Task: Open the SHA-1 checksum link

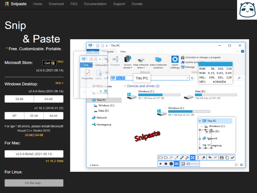Action: pos(59,83)
